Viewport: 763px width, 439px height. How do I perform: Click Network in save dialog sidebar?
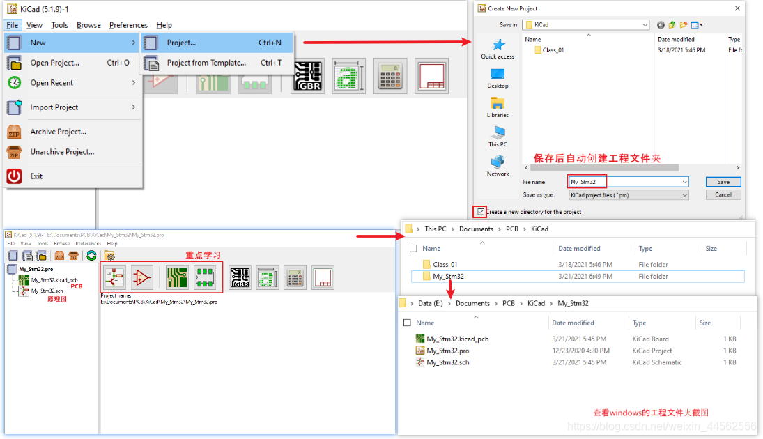(498, 166)
